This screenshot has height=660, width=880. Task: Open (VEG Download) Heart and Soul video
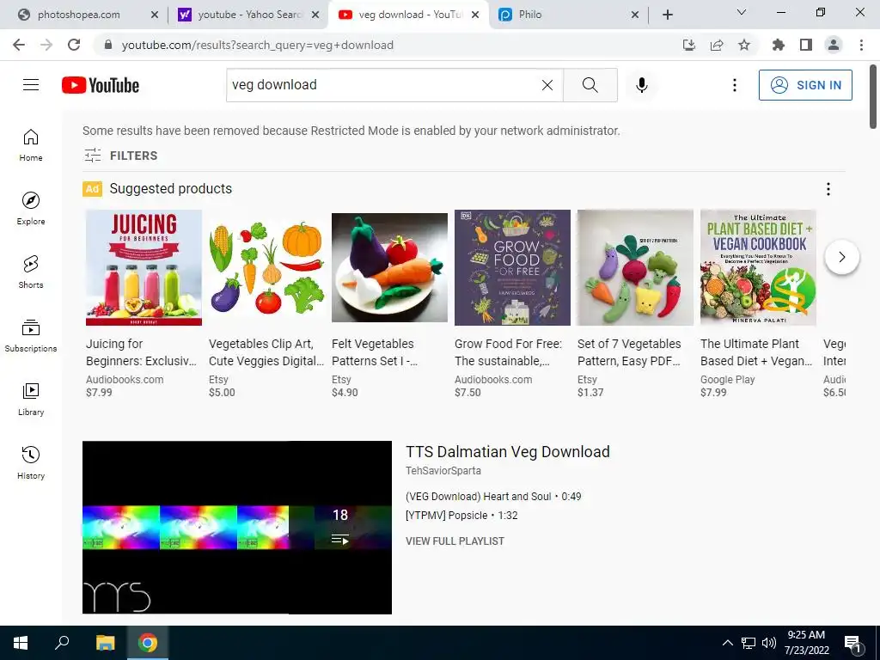(x=493, y=496)
